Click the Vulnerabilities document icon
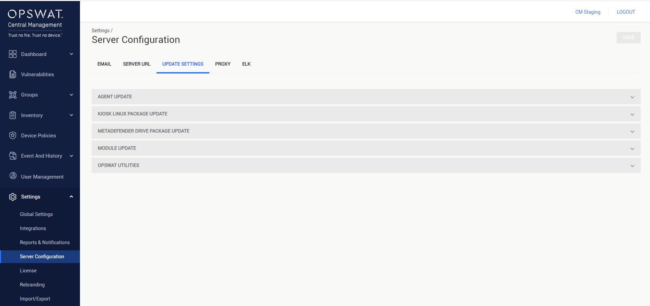Image resolution: width=650 pixels, height=306 pixels. pyautogui.click(x=13, y=74)
